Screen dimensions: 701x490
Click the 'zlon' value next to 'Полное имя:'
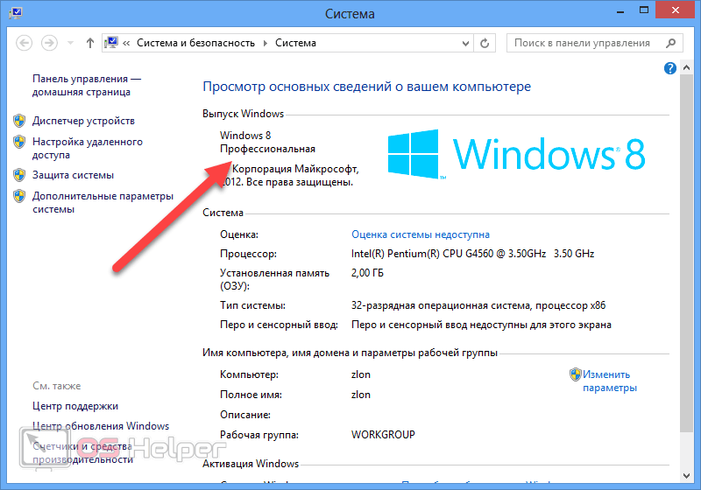361,395
